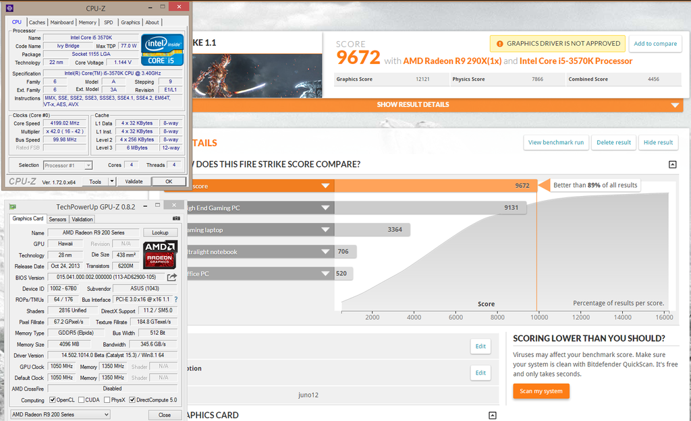Click OK in the CPU-Z window
691x421 pixels.
(x=169, y=181)
